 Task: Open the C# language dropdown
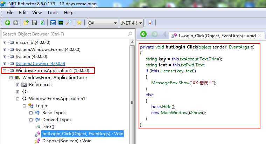[x=102, y=23]
